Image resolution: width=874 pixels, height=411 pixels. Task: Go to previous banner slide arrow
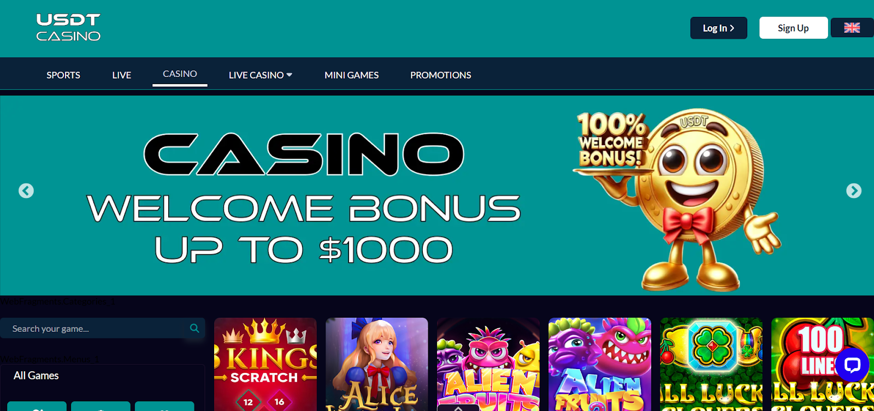coord(26,190)
